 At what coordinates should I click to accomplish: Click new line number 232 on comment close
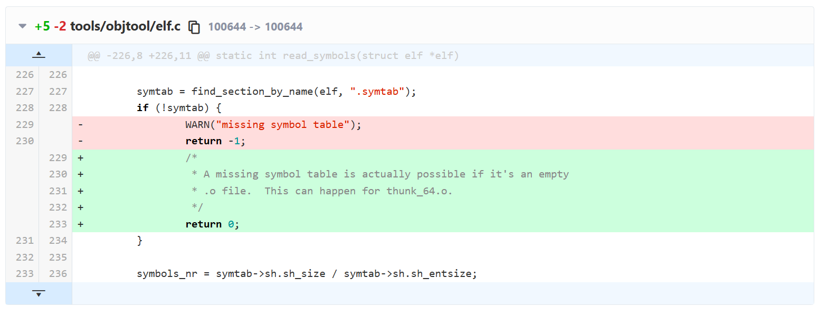tap(58, 207)
